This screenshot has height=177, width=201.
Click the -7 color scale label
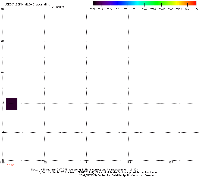tap(117, 9)
